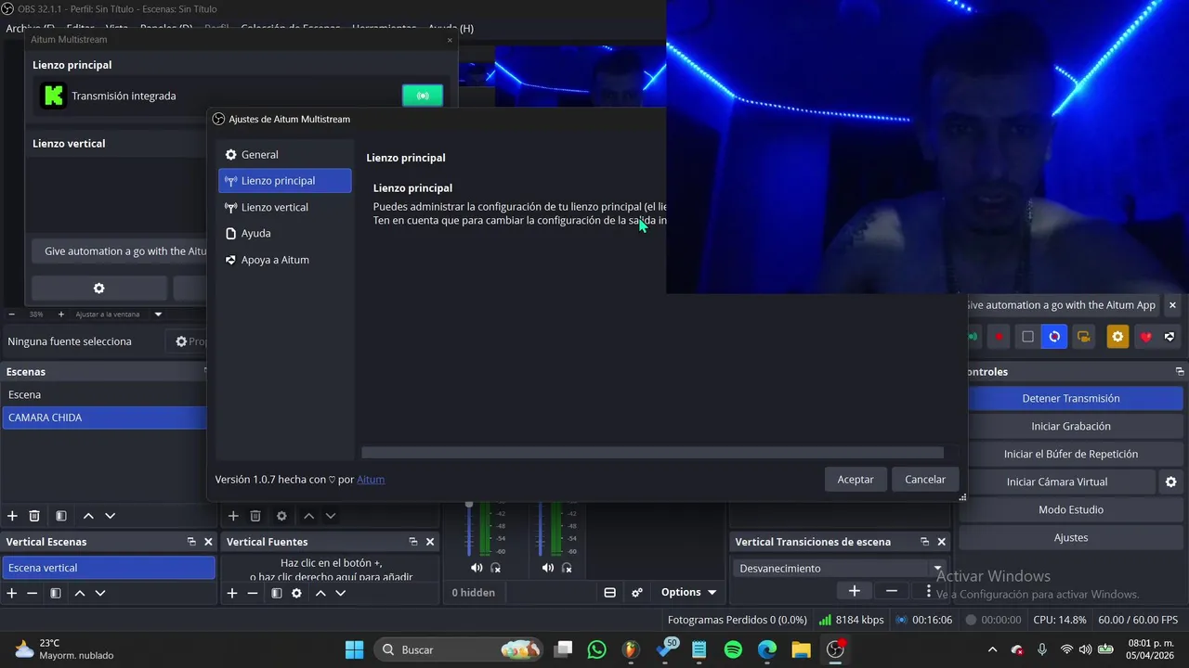
Task: Toggle the blue replay buffer icon
Action: (x=1054, y=337)
